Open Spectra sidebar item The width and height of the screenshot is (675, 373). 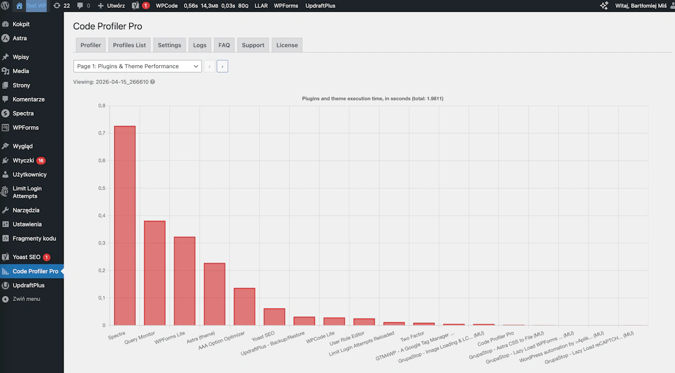coord(23,113)
